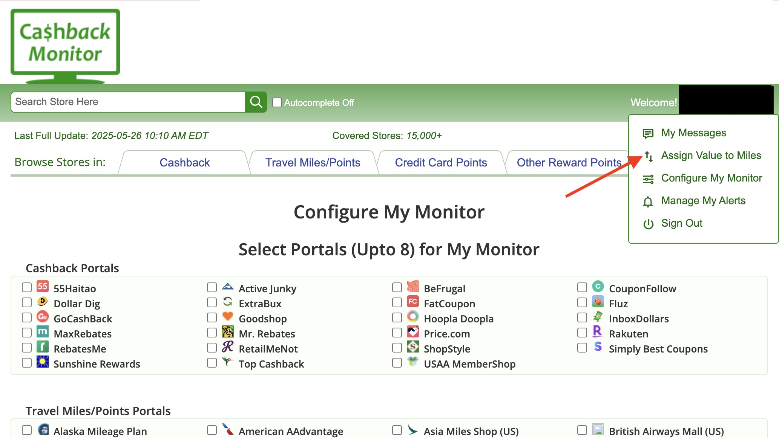Check the Rakuten portal checkbox
This screenshot has width=779, height=438.
pos(582,333)
